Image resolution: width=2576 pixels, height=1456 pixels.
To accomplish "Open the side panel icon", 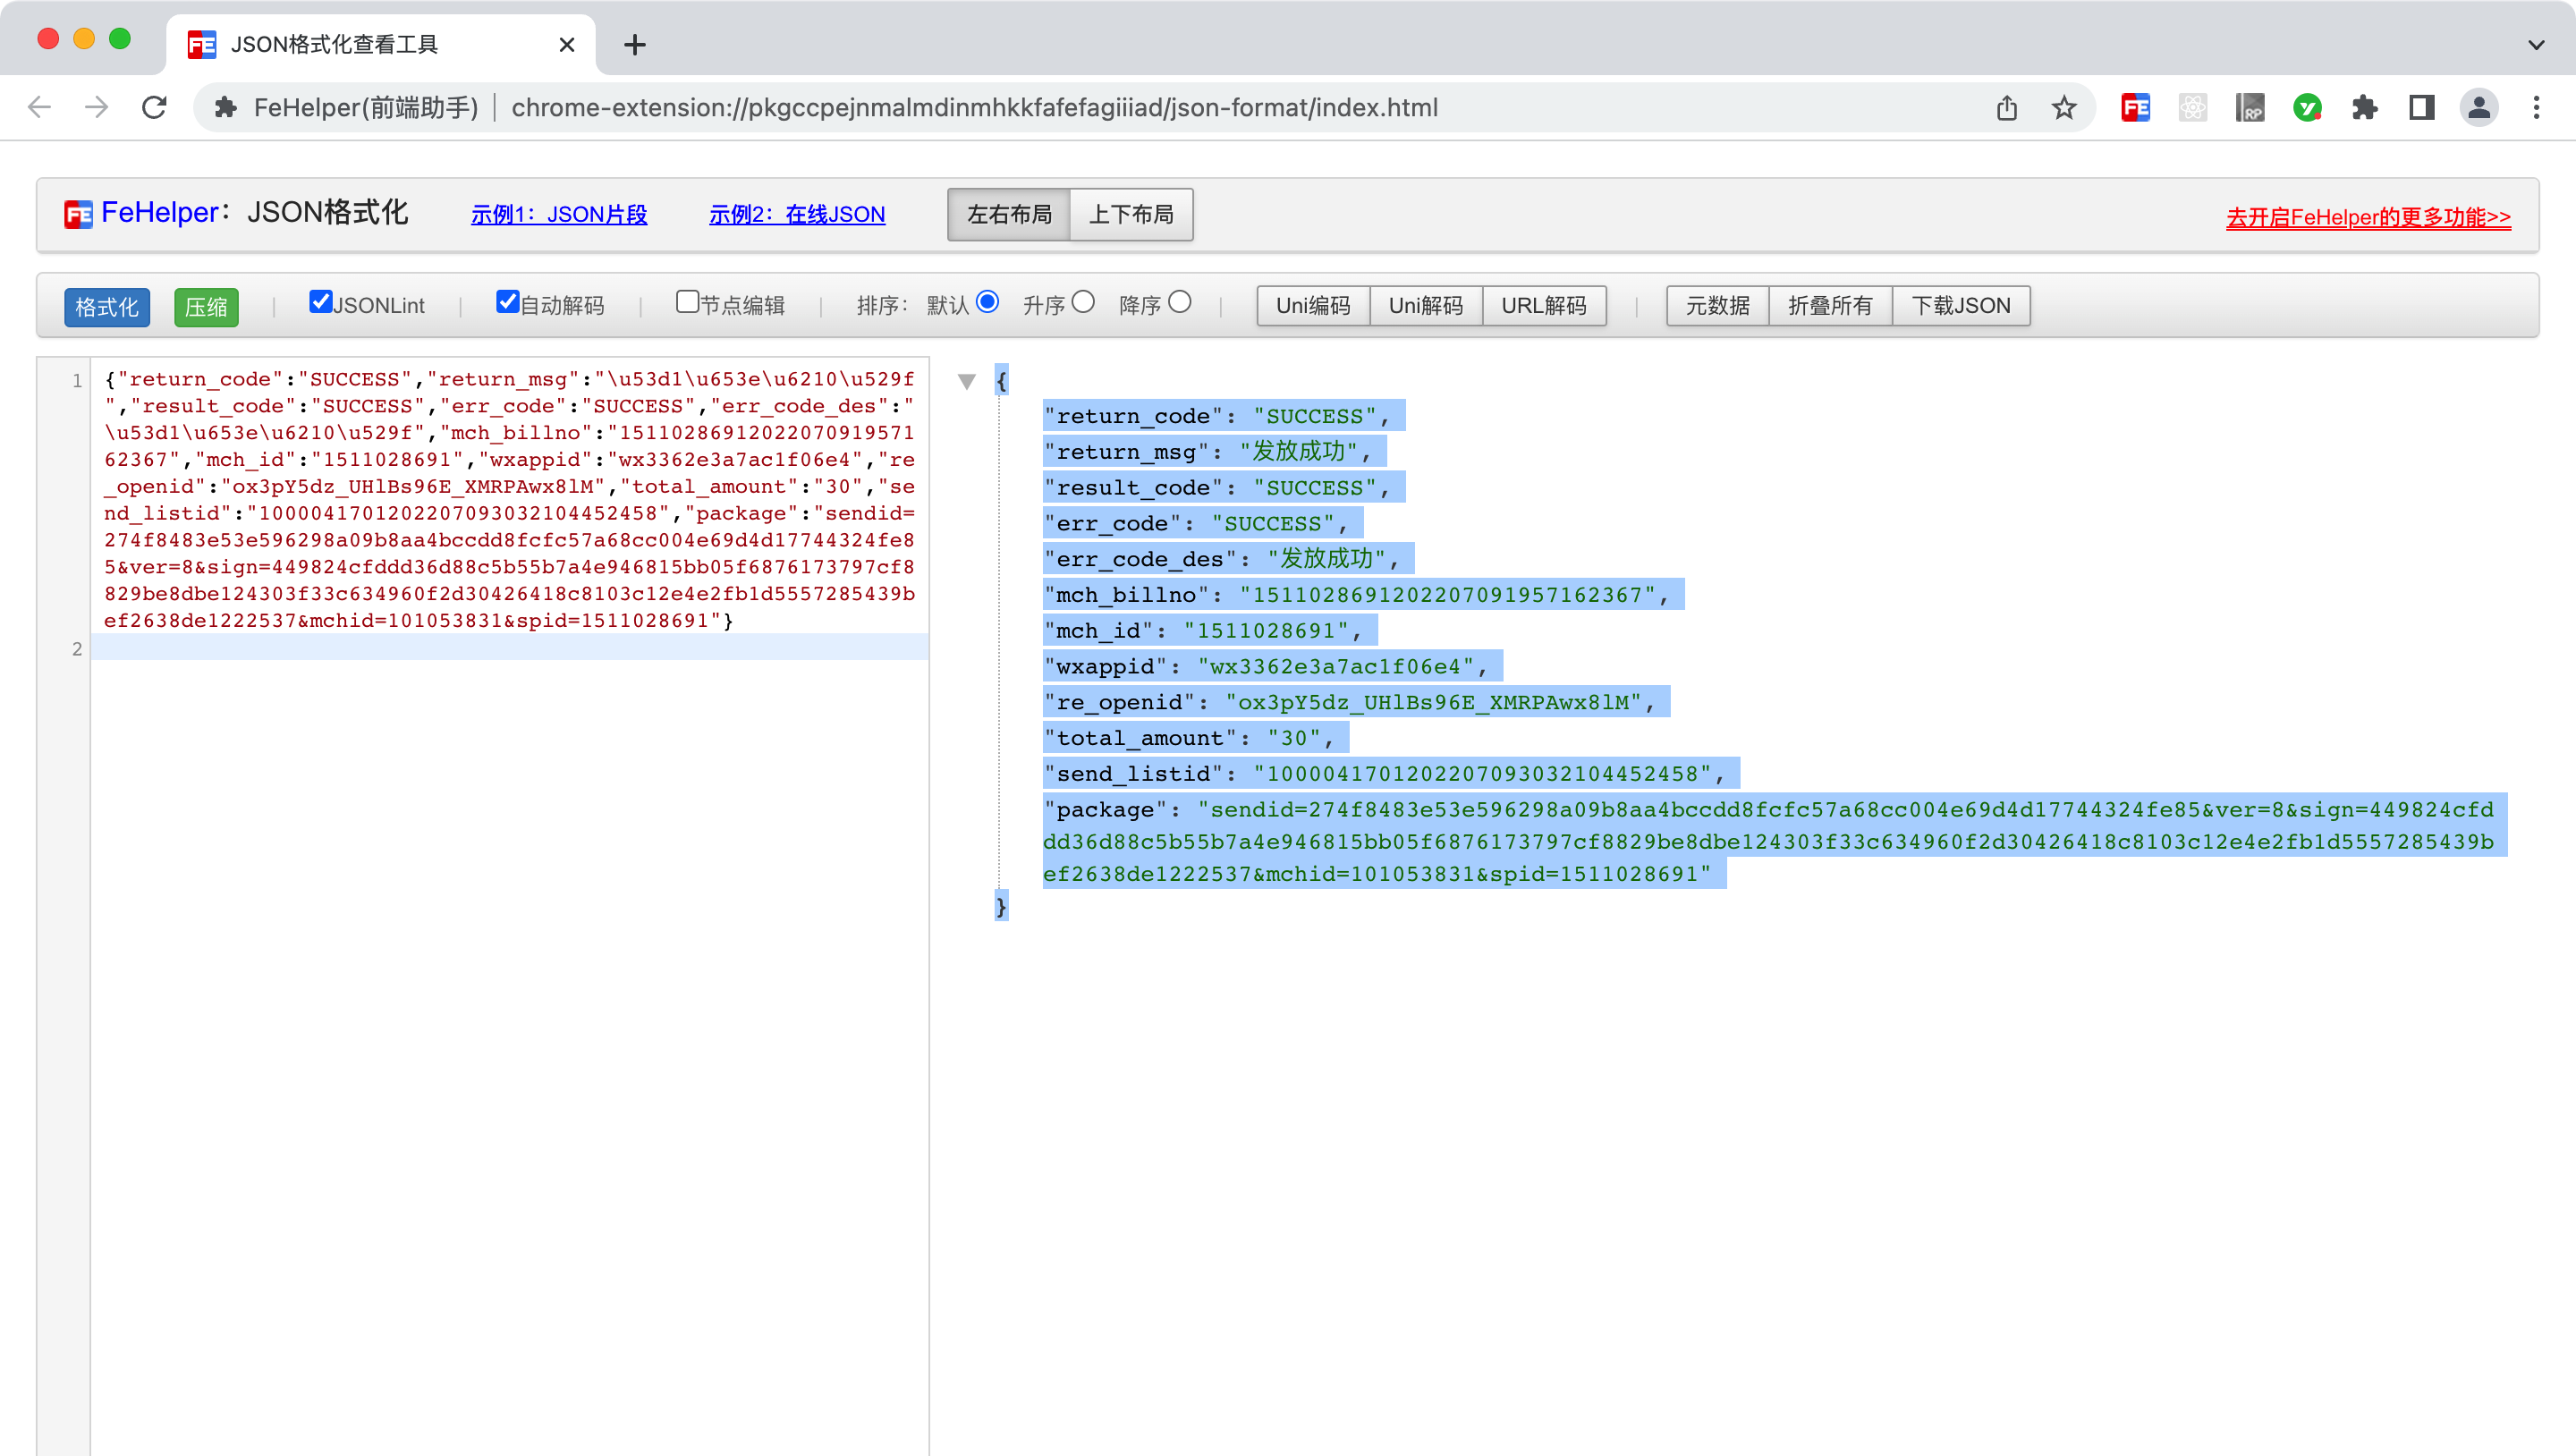I will [x=2422, y=107].
